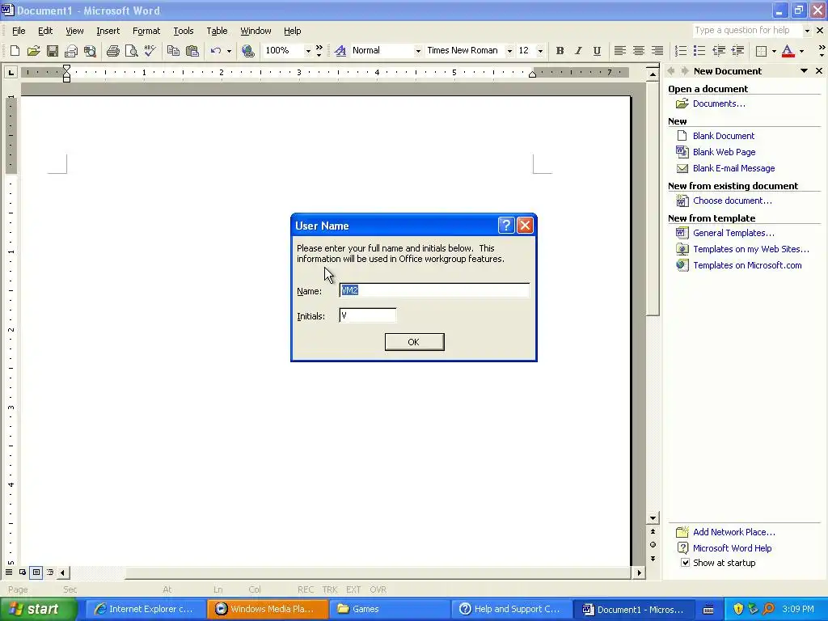Click the Blank Web Page link
Image resolution: width=828 pixels, height=621 pixels.
coord(724,152)
